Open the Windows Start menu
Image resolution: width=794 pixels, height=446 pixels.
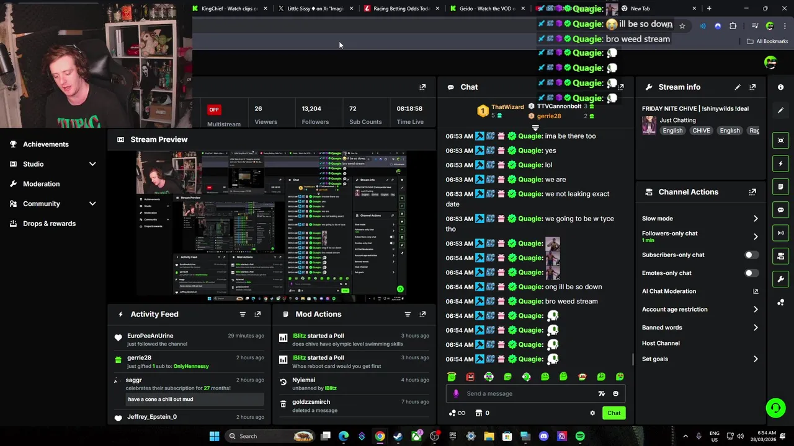coord(214,436)
